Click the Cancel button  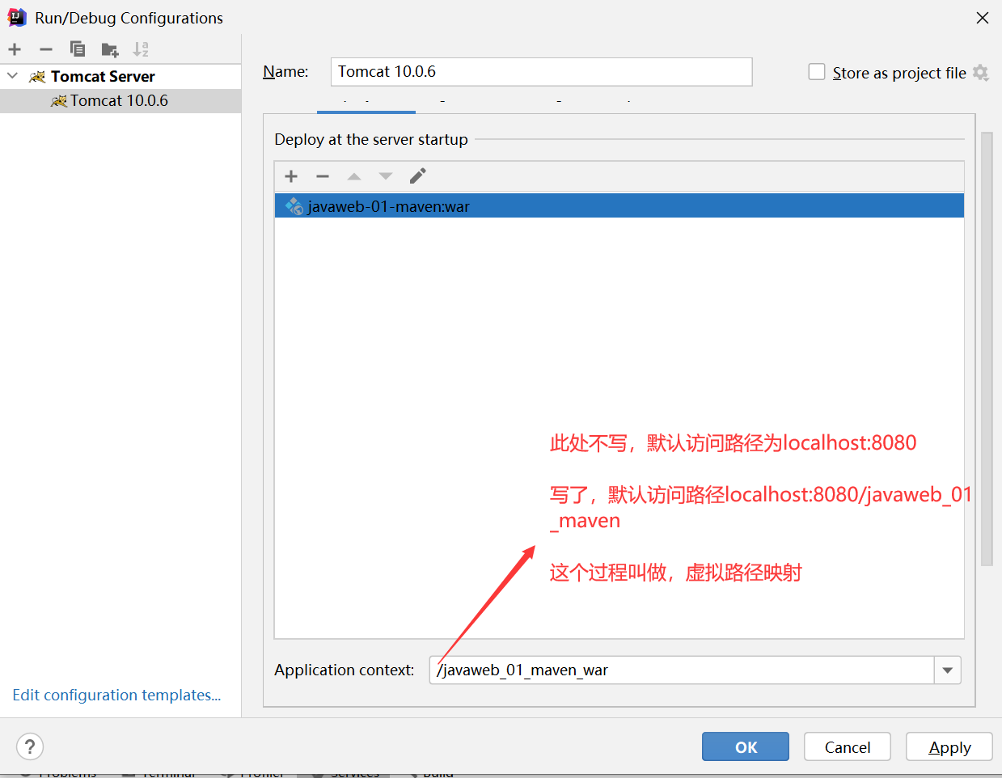(848, 747)
